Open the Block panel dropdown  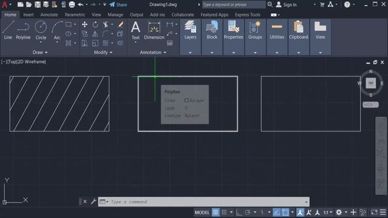pos(212,53)
